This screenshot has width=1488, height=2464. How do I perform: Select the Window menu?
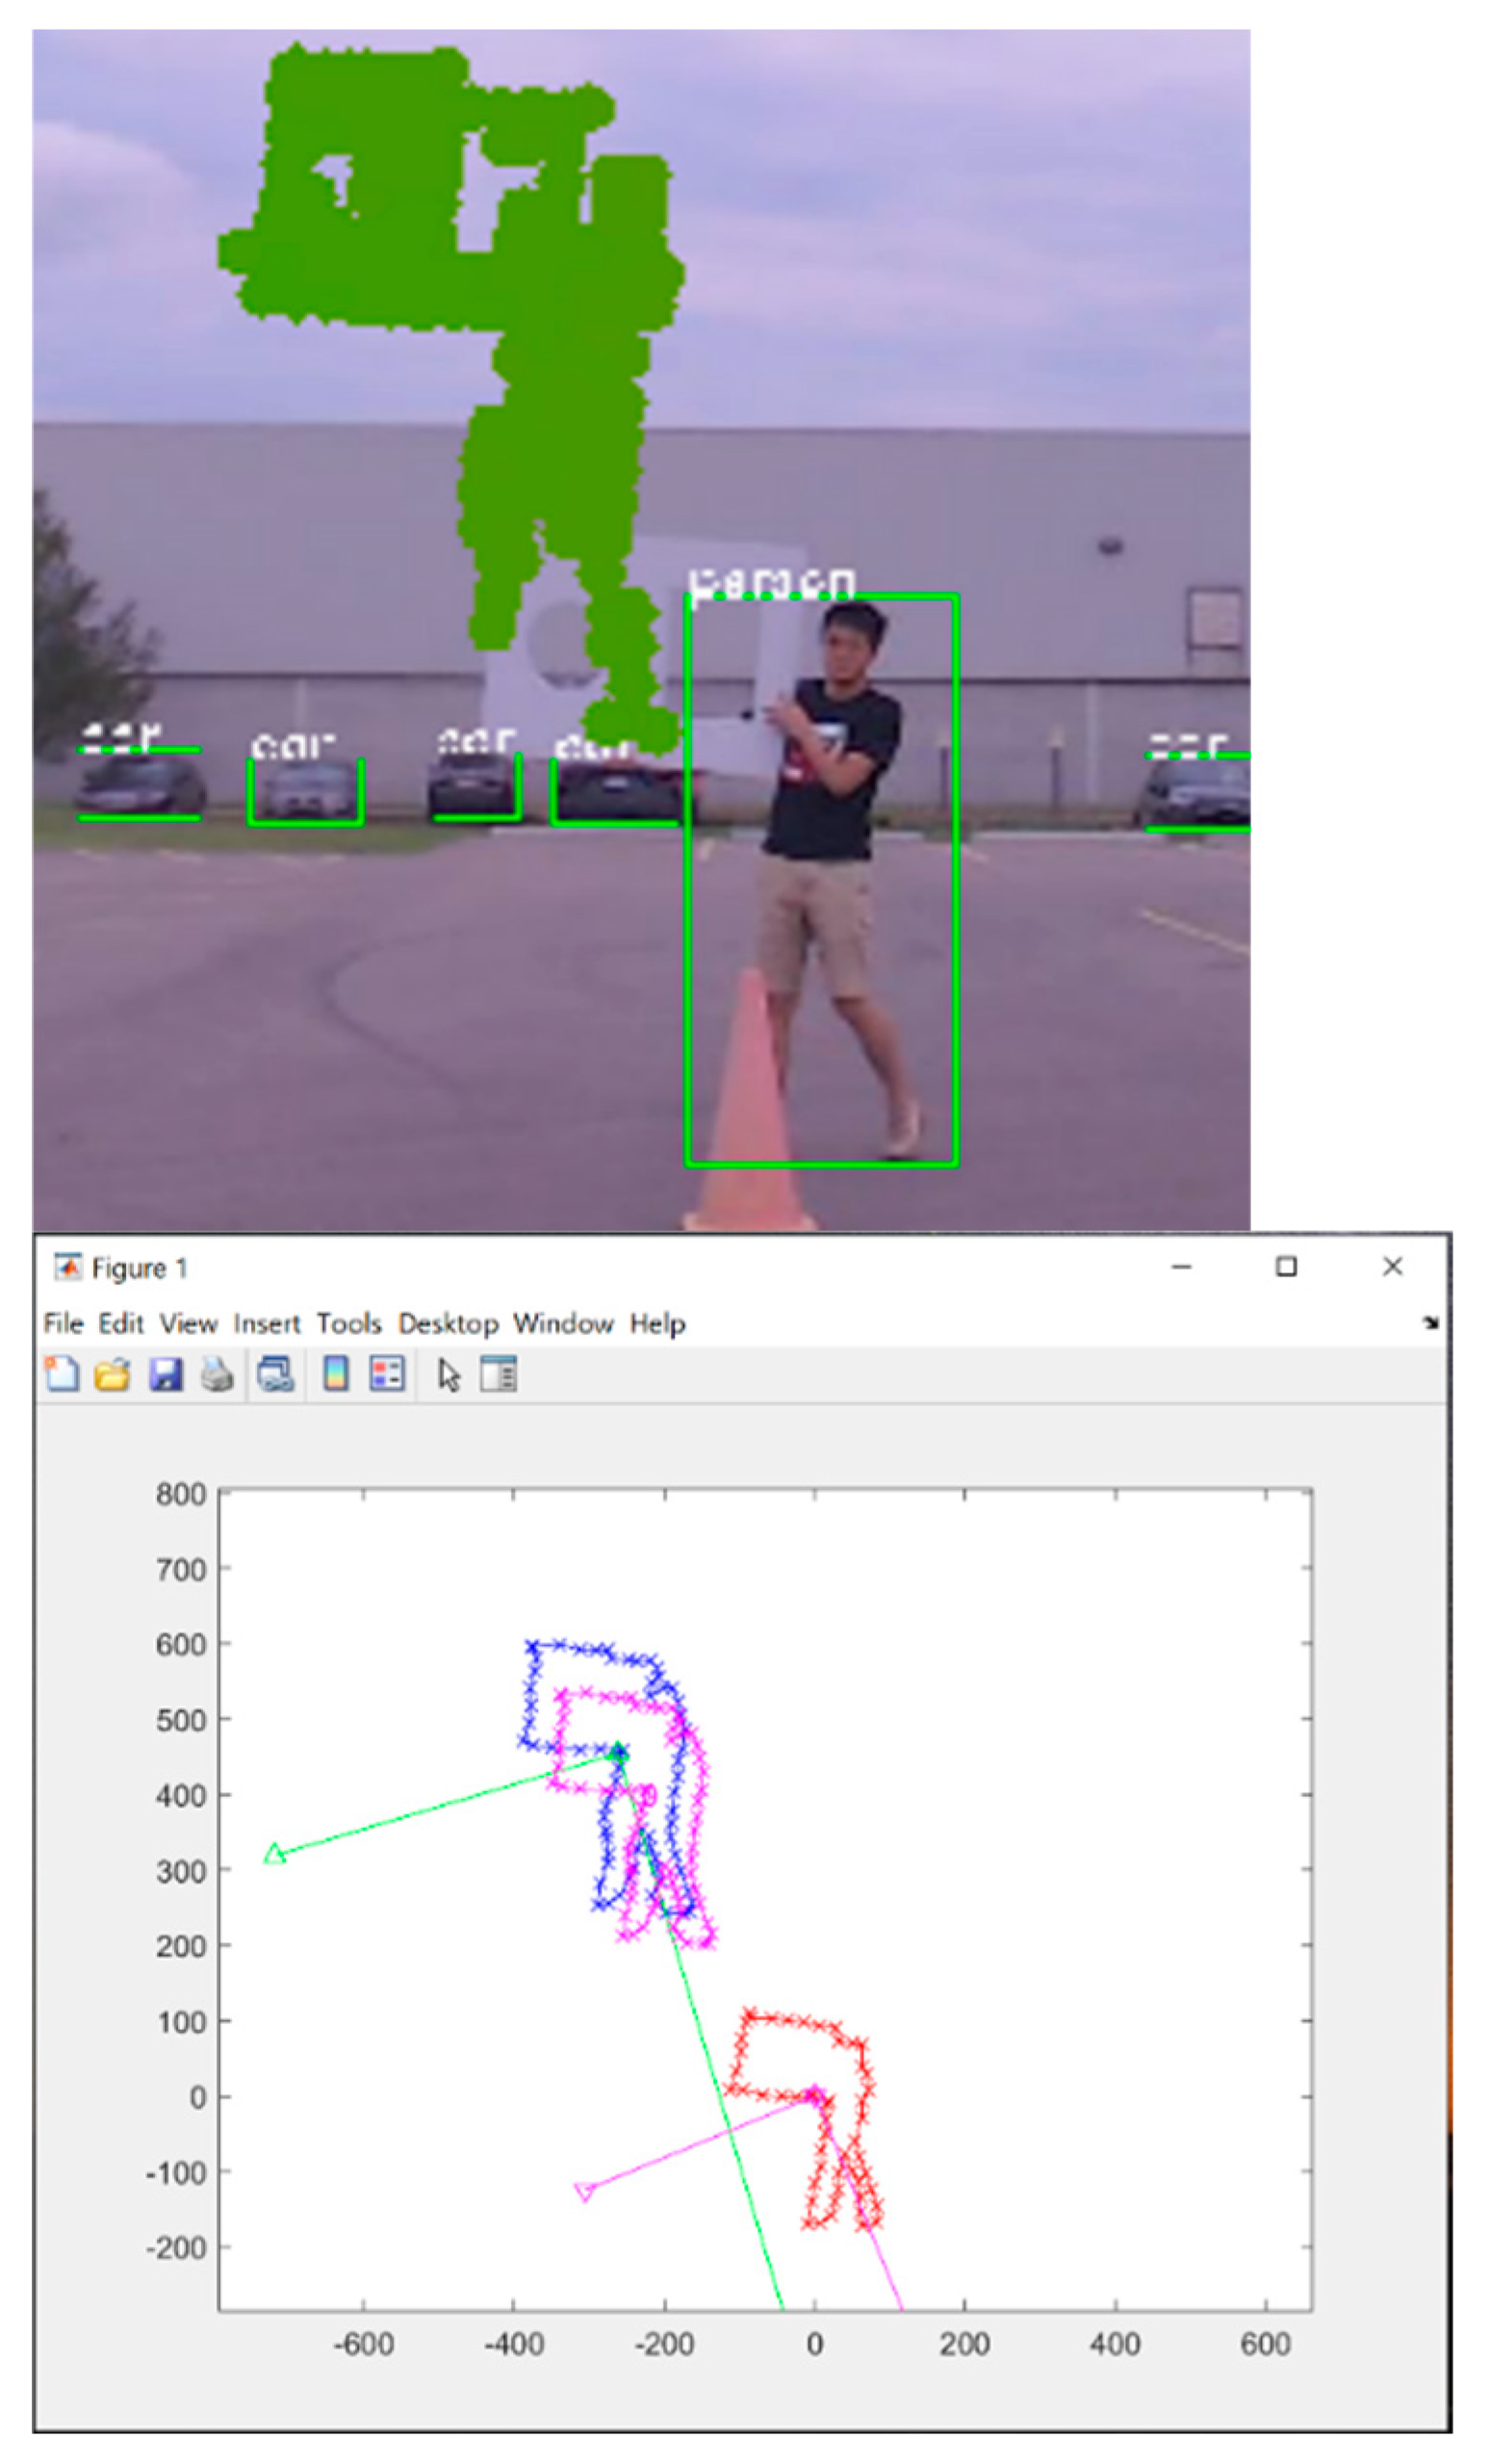coord(563,1323)
